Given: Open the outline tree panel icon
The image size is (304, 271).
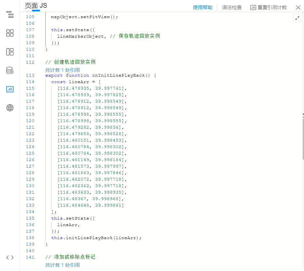Looking at the screenshot, I should pyautogui.click(x=10, y=15).
